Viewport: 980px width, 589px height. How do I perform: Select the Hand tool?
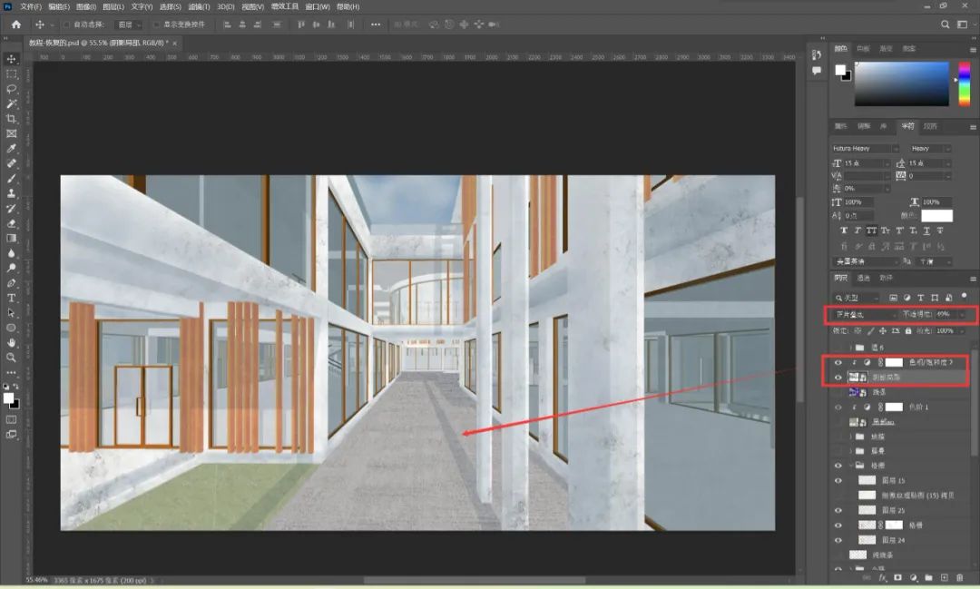coord(11,343)
